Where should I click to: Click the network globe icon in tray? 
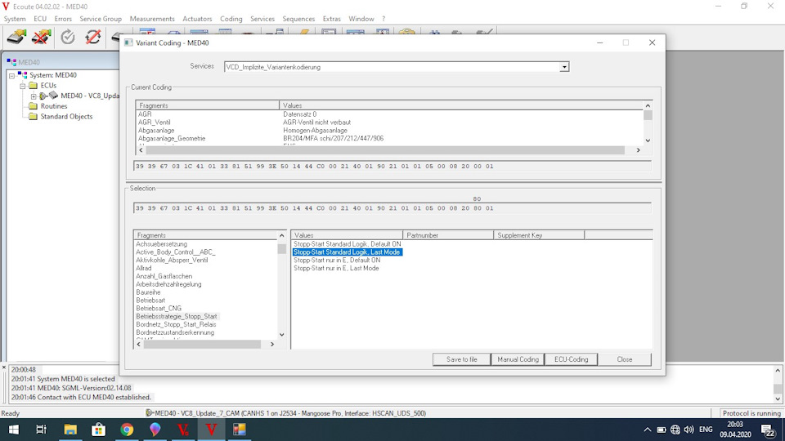coord(675,430)
